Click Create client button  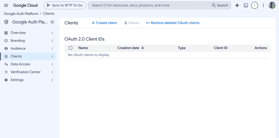point(104,23)
